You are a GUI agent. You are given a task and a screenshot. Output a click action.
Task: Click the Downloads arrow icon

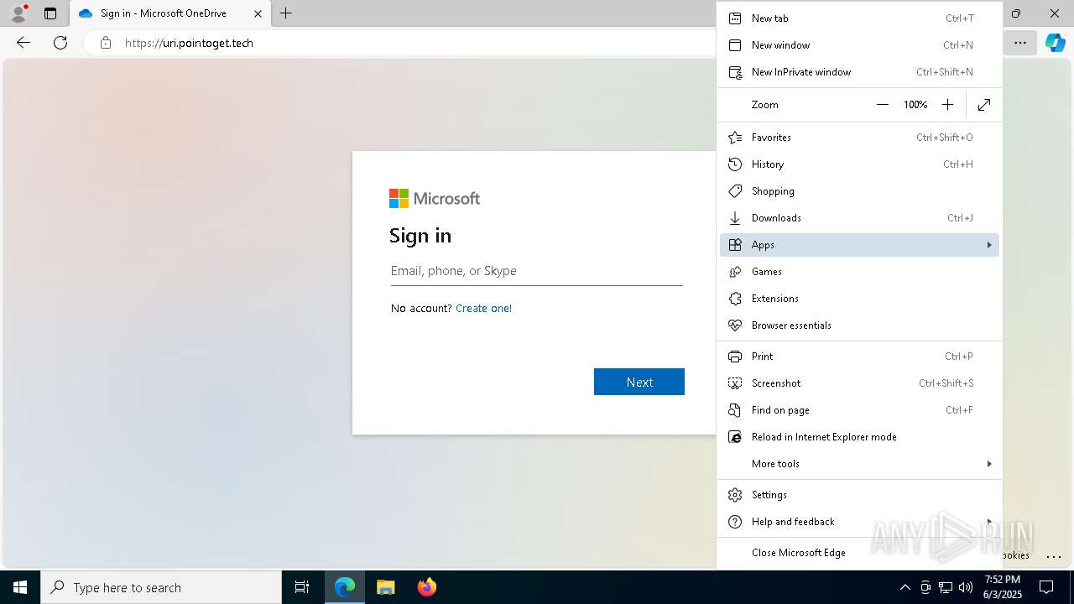tap(735, 218)
